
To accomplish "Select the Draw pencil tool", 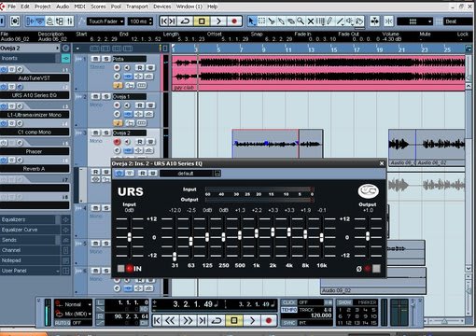I will pyautogui.click(x=329, y=21).
